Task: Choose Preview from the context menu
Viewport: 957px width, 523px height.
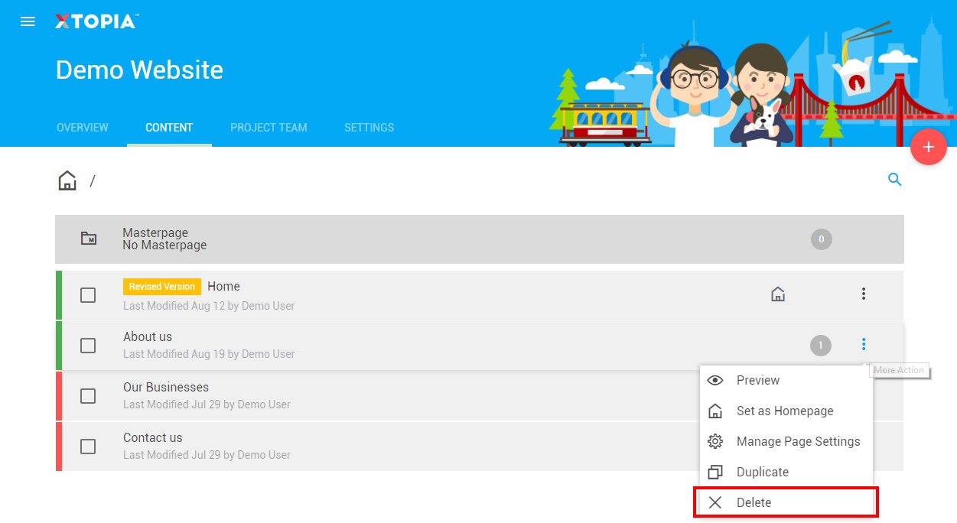Action: pos(757,380)
